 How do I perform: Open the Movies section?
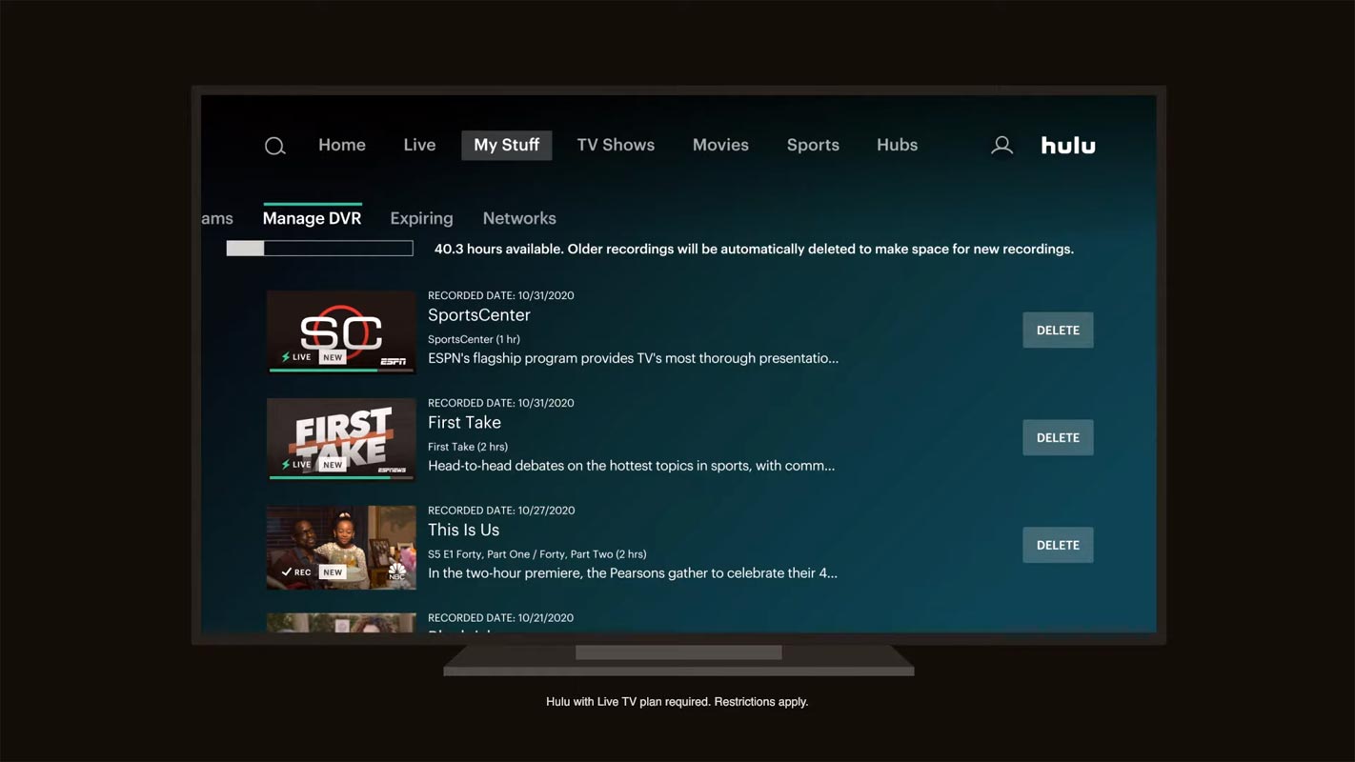click(x=720, y=145)
